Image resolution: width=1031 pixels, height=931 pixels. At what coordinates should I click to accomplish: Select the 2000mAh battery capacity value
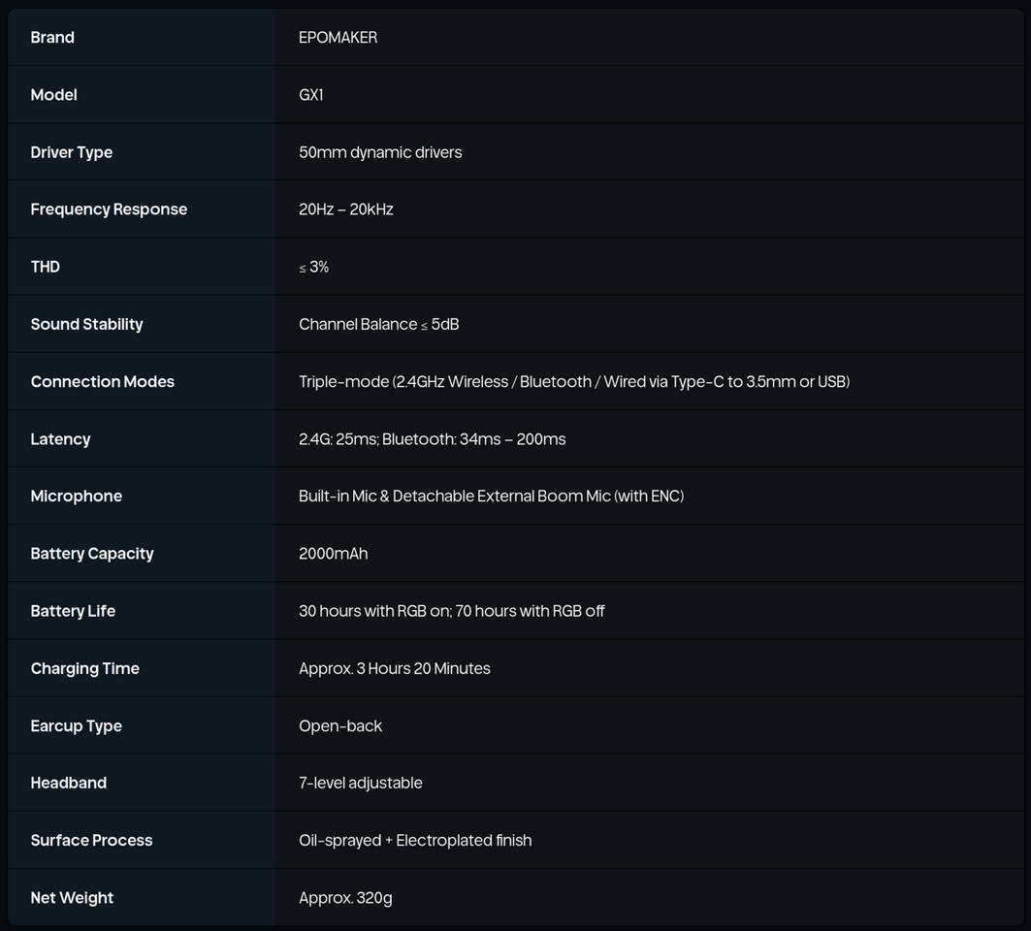334,554
